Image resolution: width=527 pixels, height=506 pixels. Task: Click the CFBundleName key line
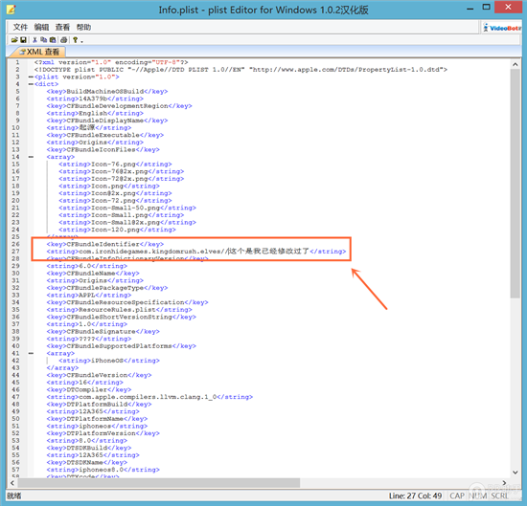[x=93, y=274]
